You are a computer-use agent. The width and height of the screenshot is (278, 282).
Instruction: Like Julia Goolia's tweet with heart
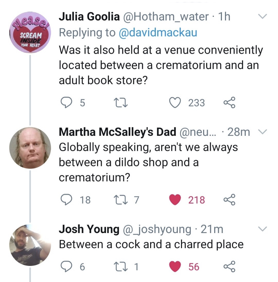click(175, 103)
